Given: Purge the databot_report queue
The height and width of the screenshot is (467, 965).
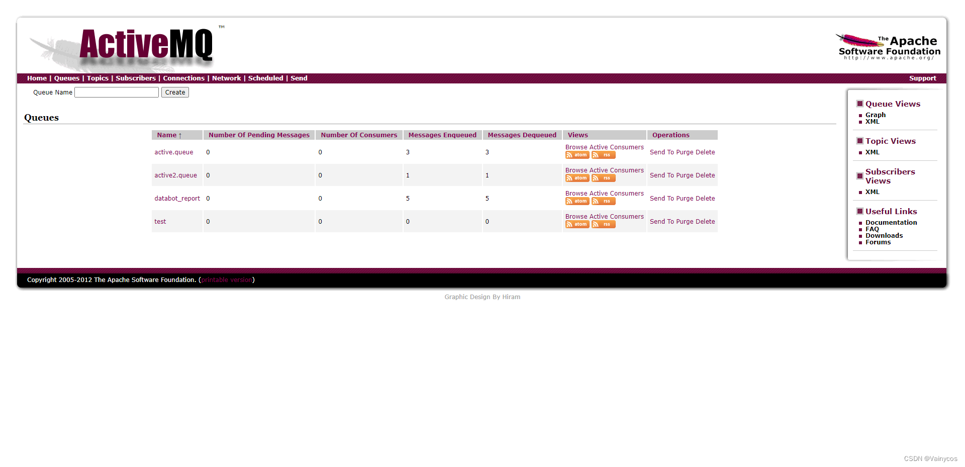Looking at the screenshot, I should point(685,199).
